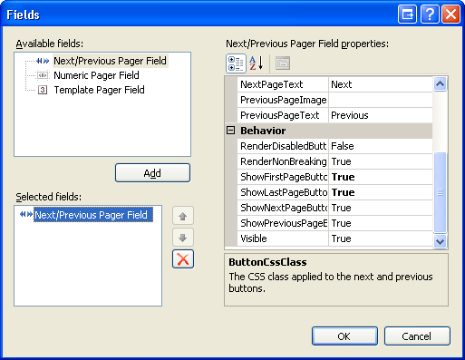Select the ShowPreviousPageButton property name
This screenshot has height=360, width=465.
[x=283, y=223]
